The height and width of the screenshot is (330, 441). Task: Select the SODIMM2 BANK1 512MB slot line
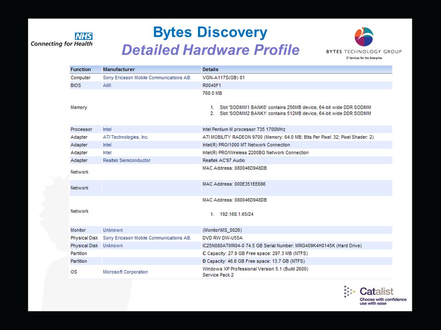tap(295, 113)
